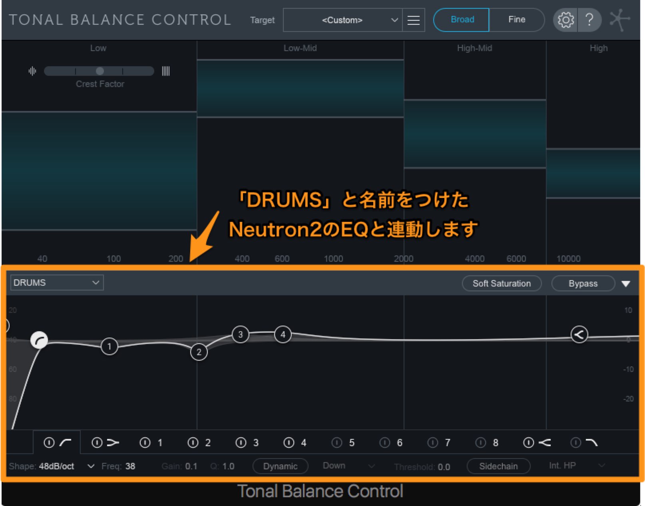The width and height of the screenshot is (645, 506).
Task: Switch to Broad view
Action: pyautogui.click(x=462, y=20)
